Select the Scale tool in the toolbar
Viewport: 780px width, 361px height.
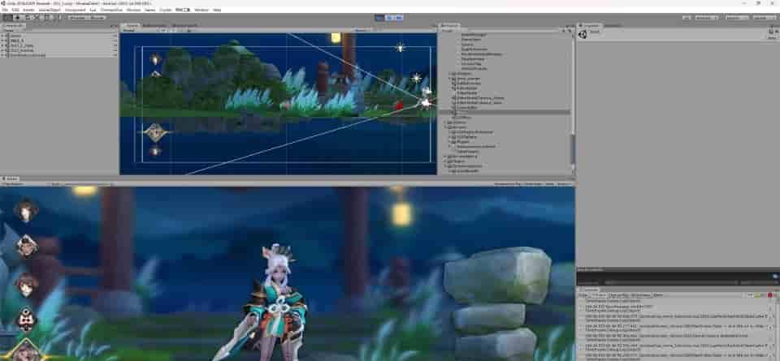38,17
